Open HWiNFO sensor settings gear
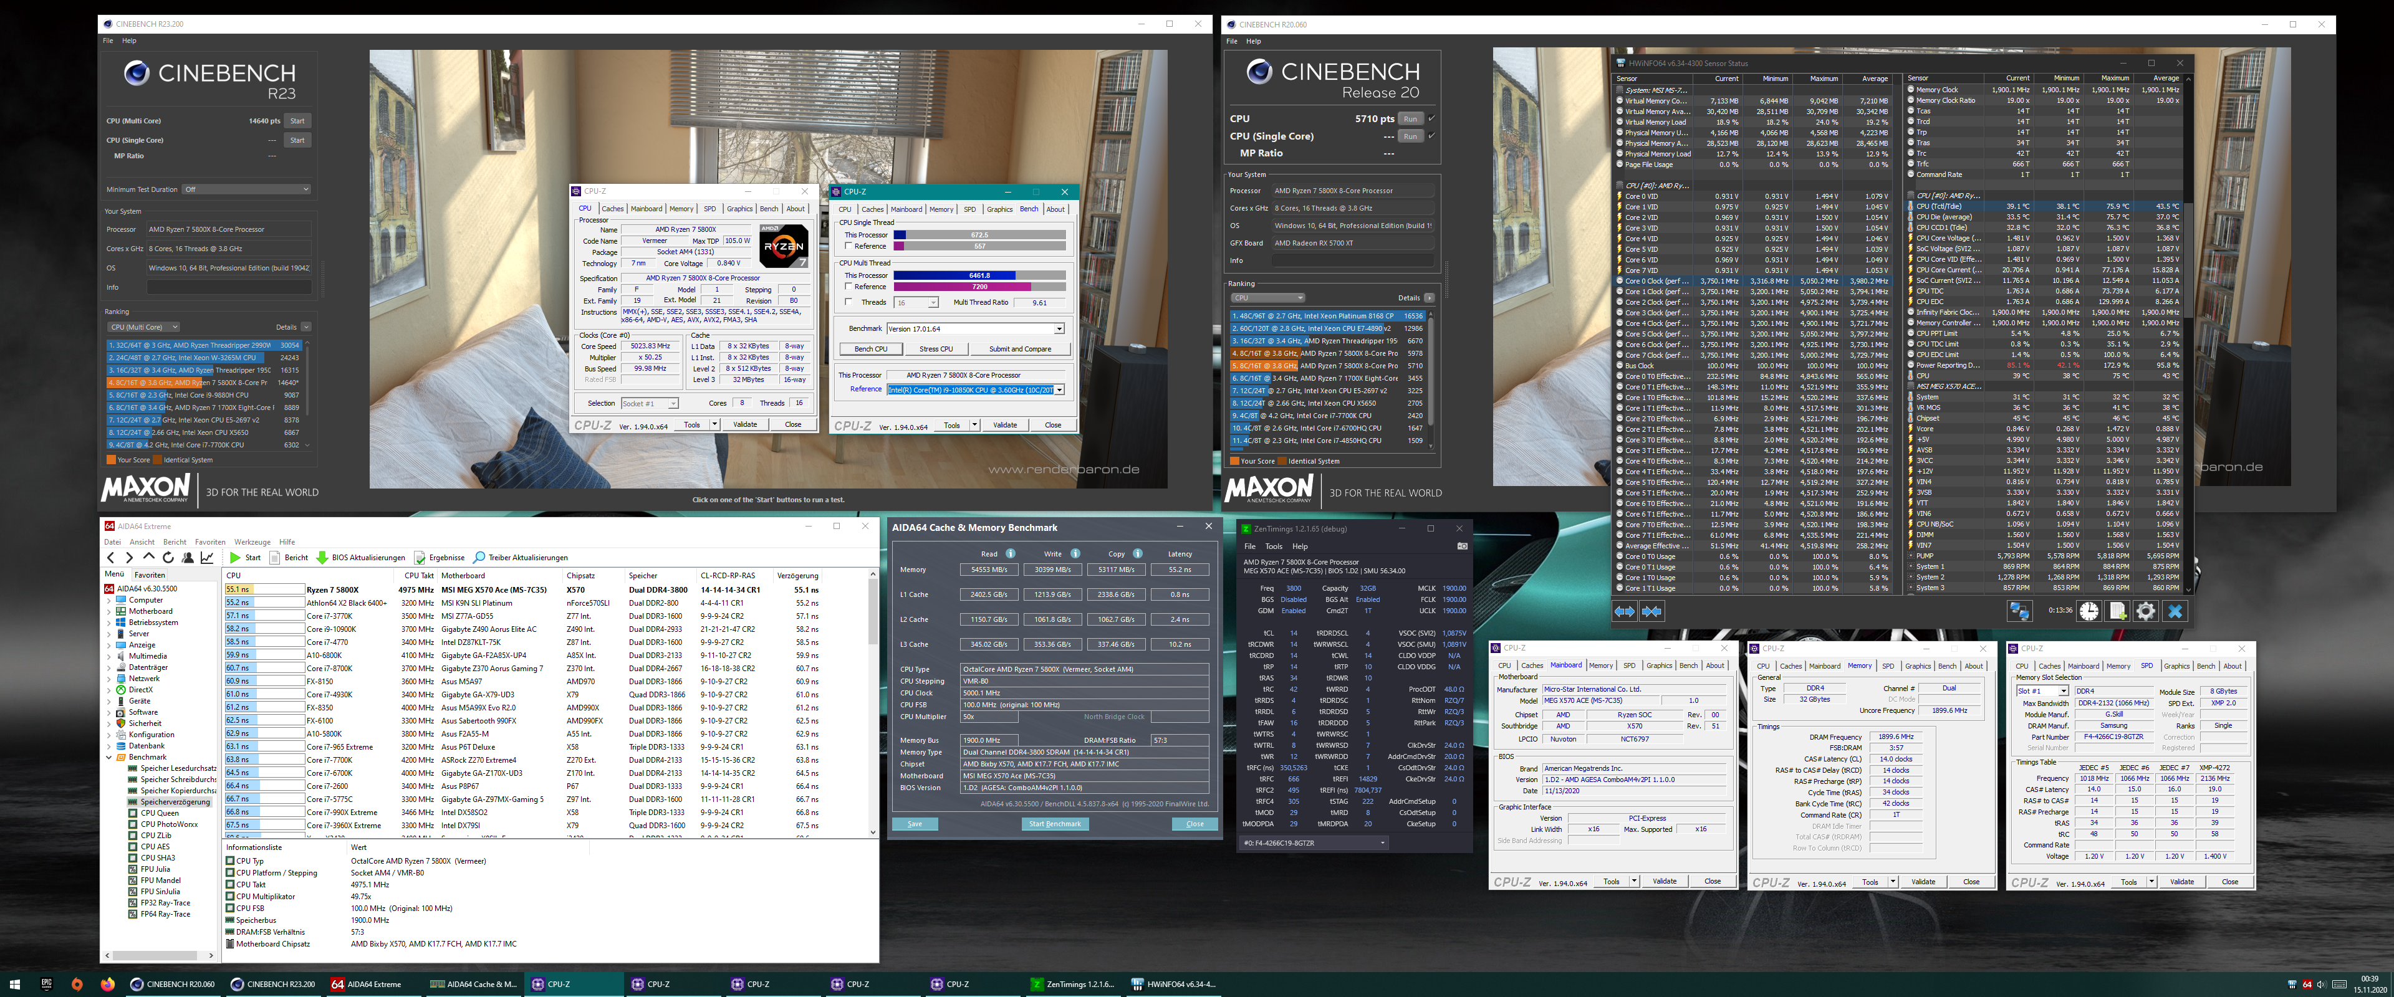Image resolution: width=2394 pixels, height=997 pixels. pos(2146,611)
